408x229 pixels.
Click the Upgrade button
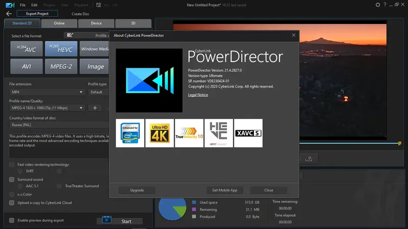pyautogui.click(x=137, y=190)
